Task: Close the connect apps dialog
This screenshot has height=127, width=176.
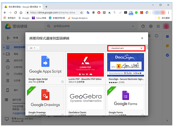Action: [142, 38]
